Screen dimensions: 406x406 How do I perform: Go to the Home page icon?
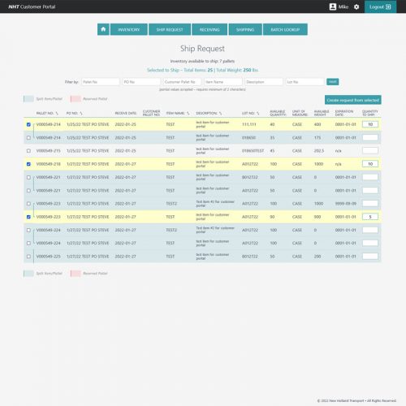(103, 29)
